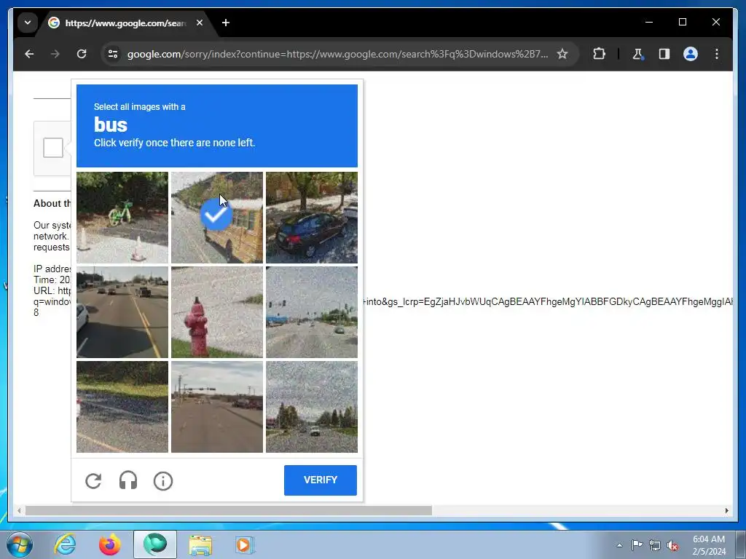Get a new captcha challenge with reload icon
The height and width of the screenshot is (559, 746).
point(93,480)
